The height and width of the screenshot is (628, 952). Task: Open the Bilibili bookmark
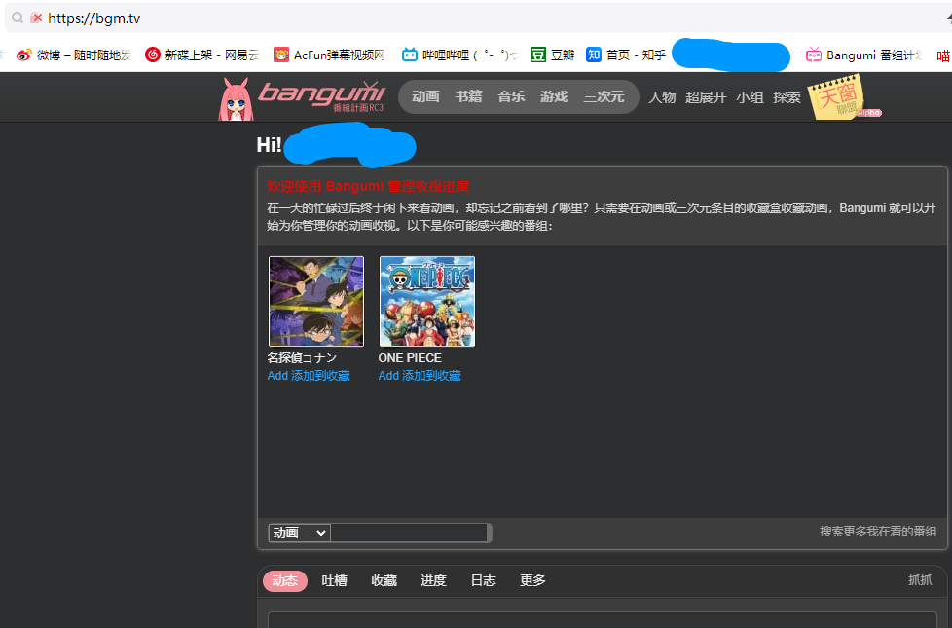(x=459, y=55)
